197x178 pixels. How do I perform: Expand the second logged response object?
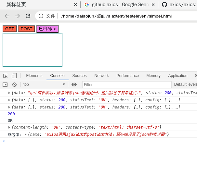9,100
